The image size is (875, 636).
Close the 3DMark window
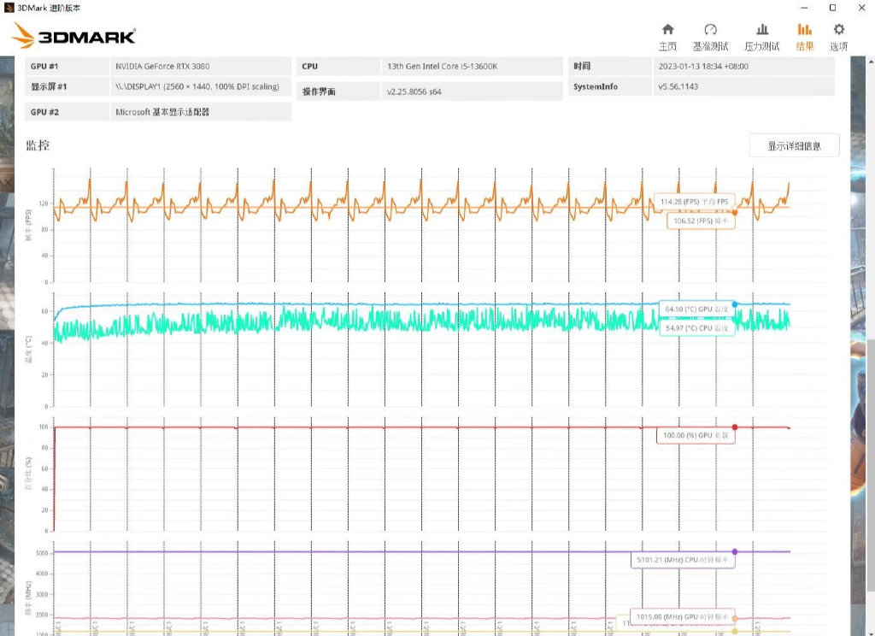tap(861, 8)
